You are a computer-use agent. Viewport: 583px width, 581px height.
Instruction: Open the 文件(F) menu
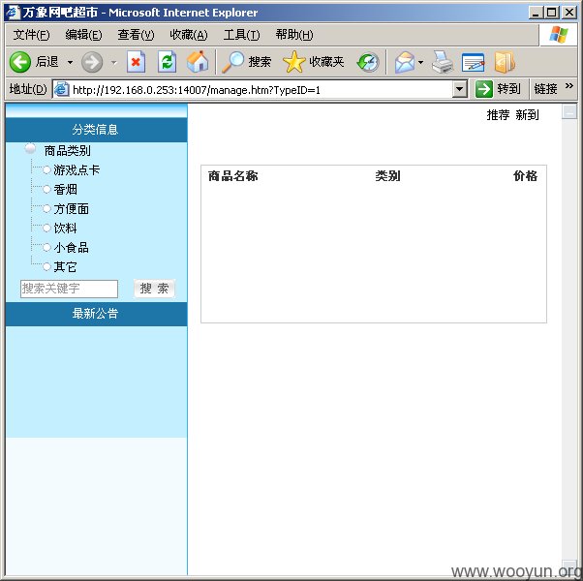(x=31, y=35)
